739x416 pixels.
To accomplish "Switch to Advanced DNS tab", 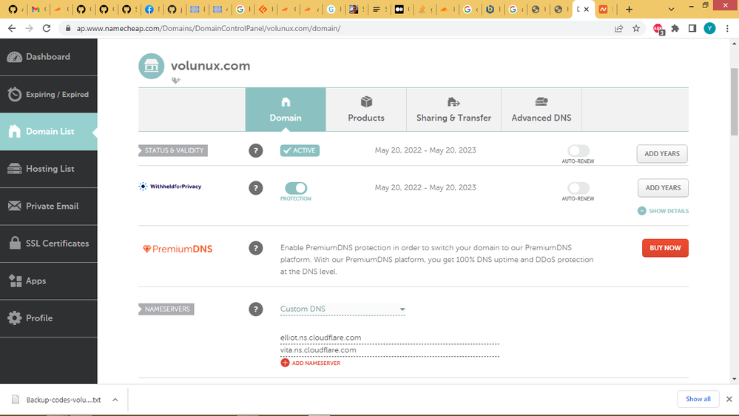I will coord(541,110).
